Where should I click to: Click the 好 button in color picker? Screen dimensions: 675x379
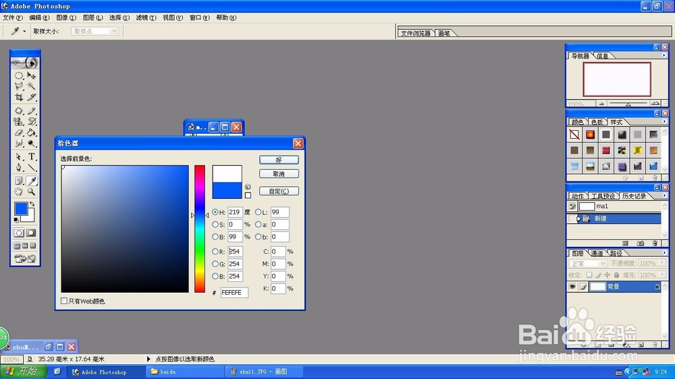tap(279, 160)
